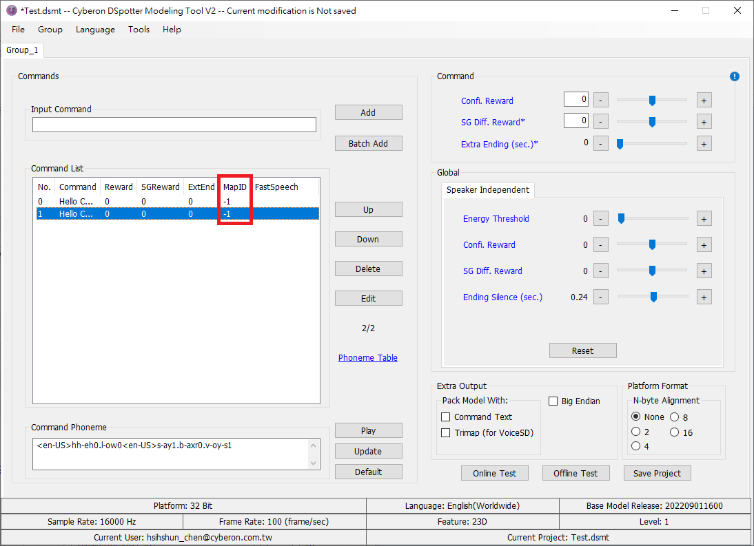Increase Global SG Diff. Reward with plus
This screenshot has width=754, height=546.
(704, 271)
